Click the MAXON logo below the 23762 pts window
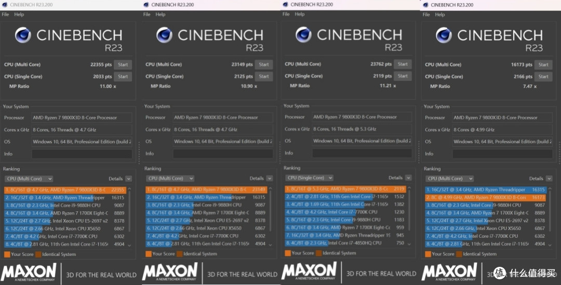This screenshot has width=561, height=285. tap(309, 271)
